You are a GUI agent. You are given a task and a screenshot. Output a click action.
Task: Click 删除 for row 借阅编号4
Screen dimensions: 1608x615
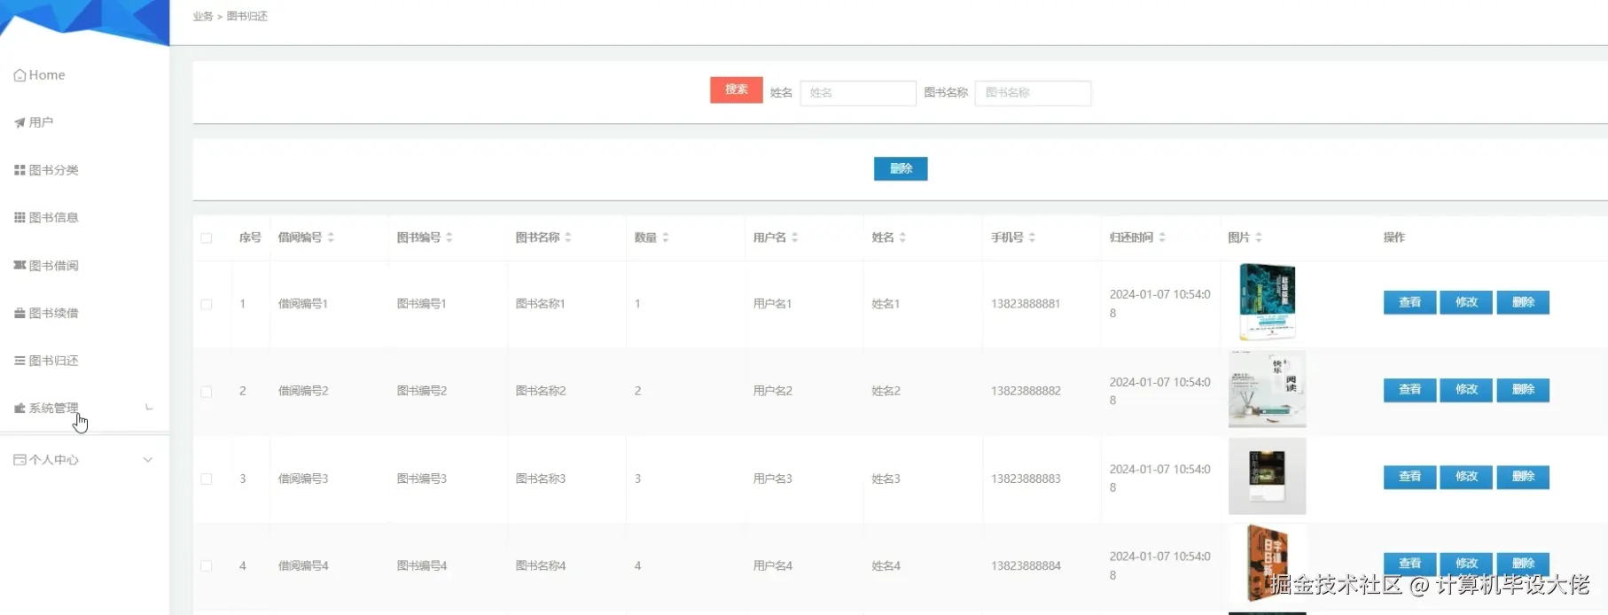tap(1523, 564)
